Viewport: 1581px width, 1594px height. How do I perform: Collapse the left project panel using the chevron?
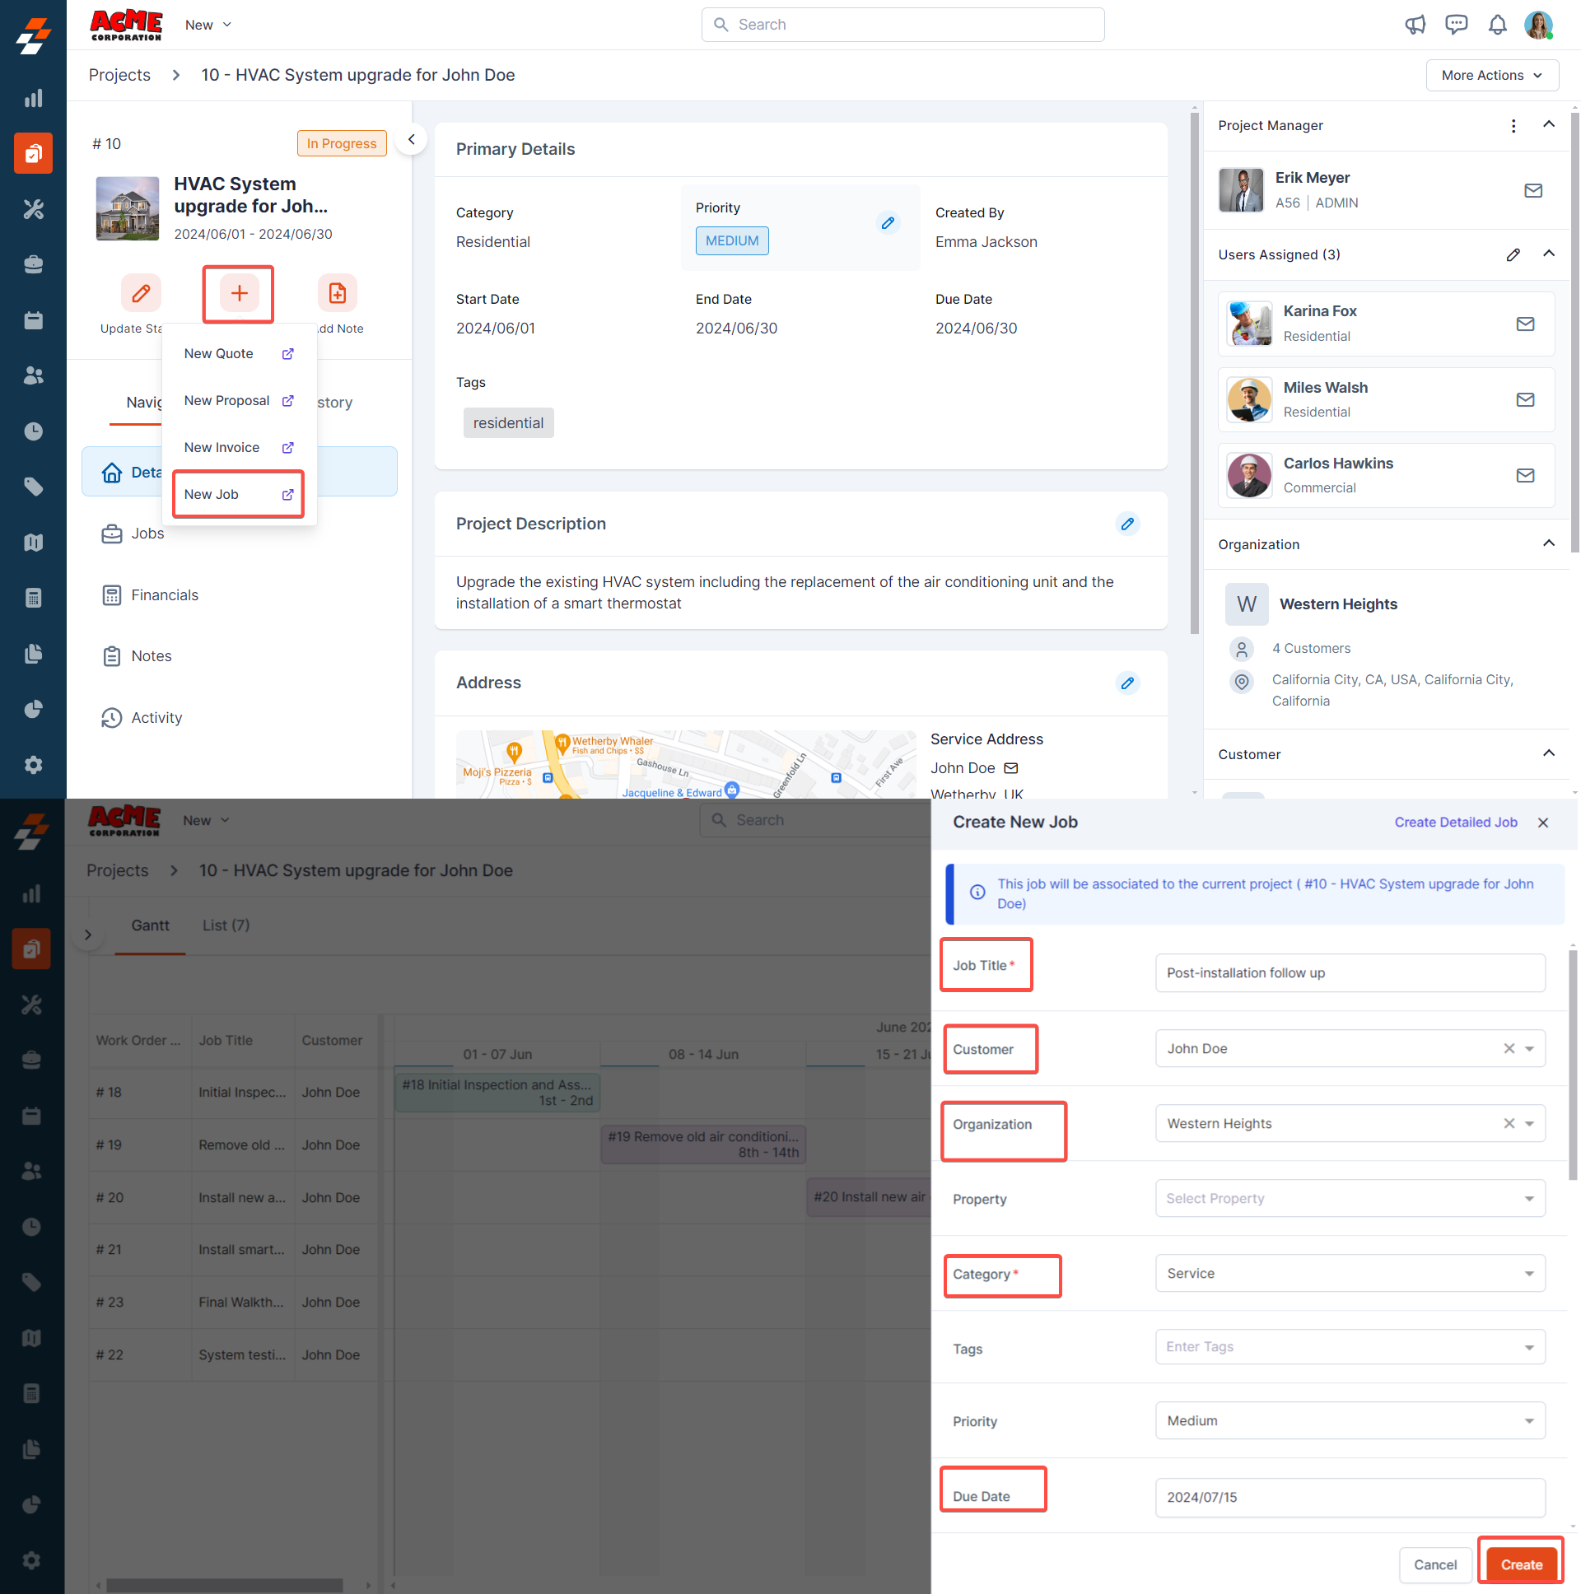tap(411, 139)
